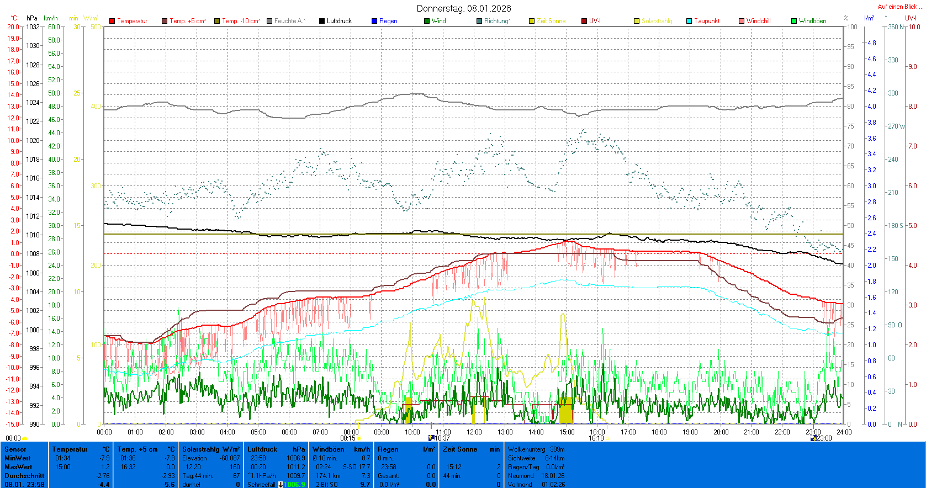Open the 'Auf einen Blick ...' link
The image size is (926, 488).
pyautogui.click(x=899, y=7)
